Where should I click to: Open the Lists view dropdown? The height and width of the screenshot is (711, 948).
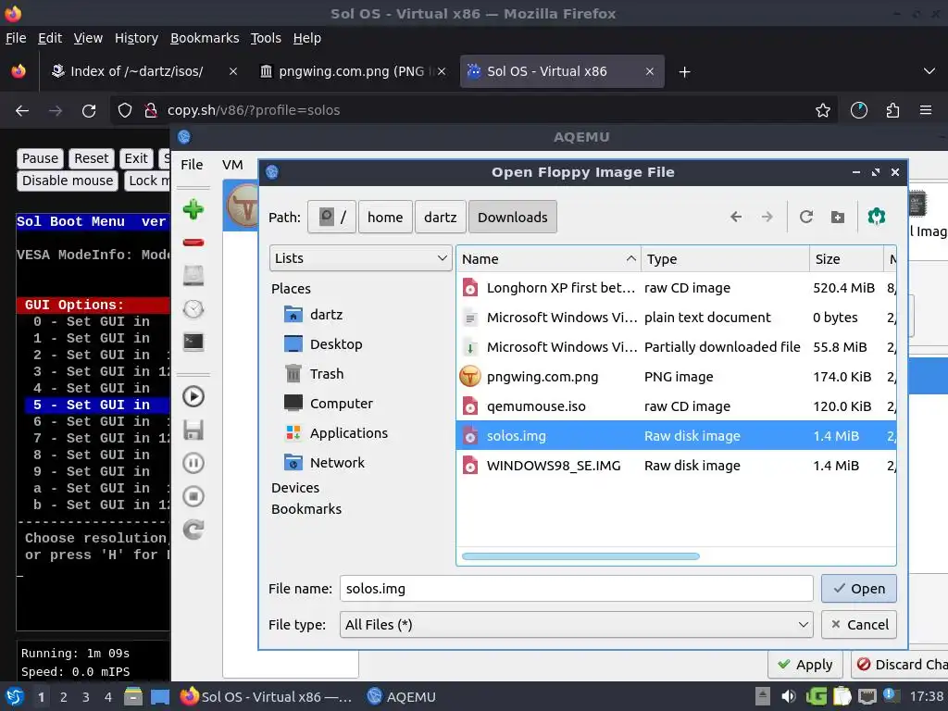pos(360,258)
